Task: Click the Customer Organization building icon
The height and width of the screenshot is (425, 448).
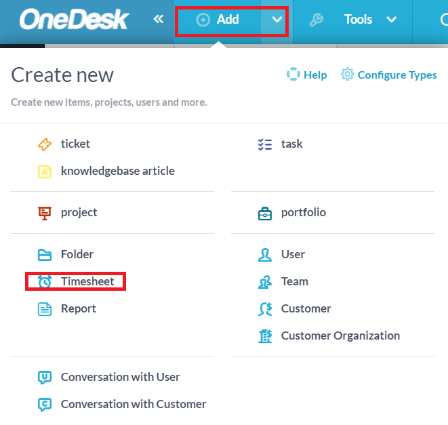Action: click(265, 336)
